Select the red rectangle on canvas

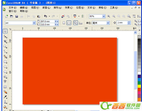tap(70, 71)
